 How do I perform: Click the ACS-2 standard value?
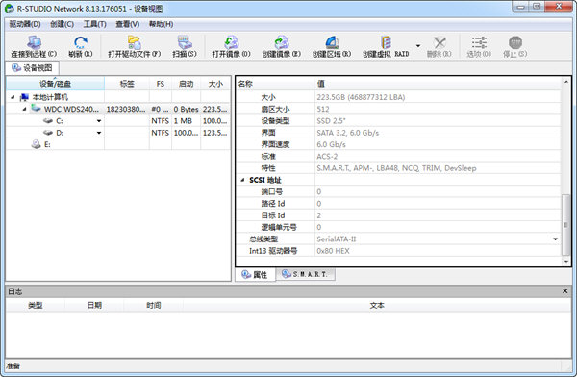(x=327, y=156)
